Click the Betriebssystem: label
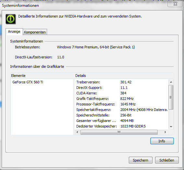This screenshot has width=184, height=170. pyautogui.click(x=28, y=47)
